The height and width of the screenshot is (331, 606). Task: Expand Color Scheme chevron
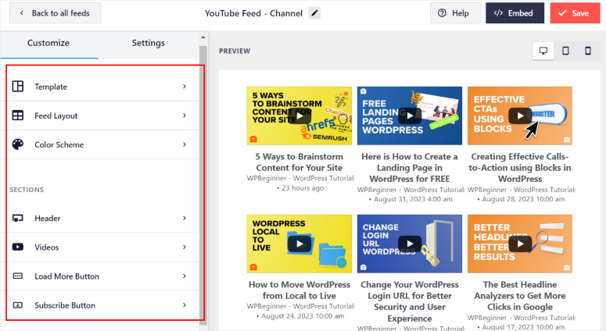185,144
